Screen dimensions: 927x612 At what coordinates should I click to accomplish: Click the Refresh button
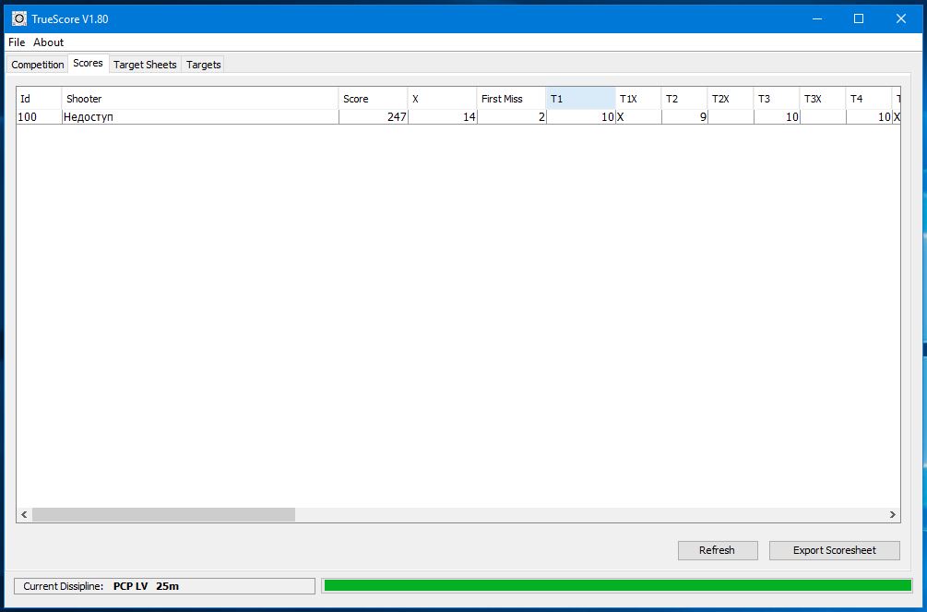tap(717, 550)
